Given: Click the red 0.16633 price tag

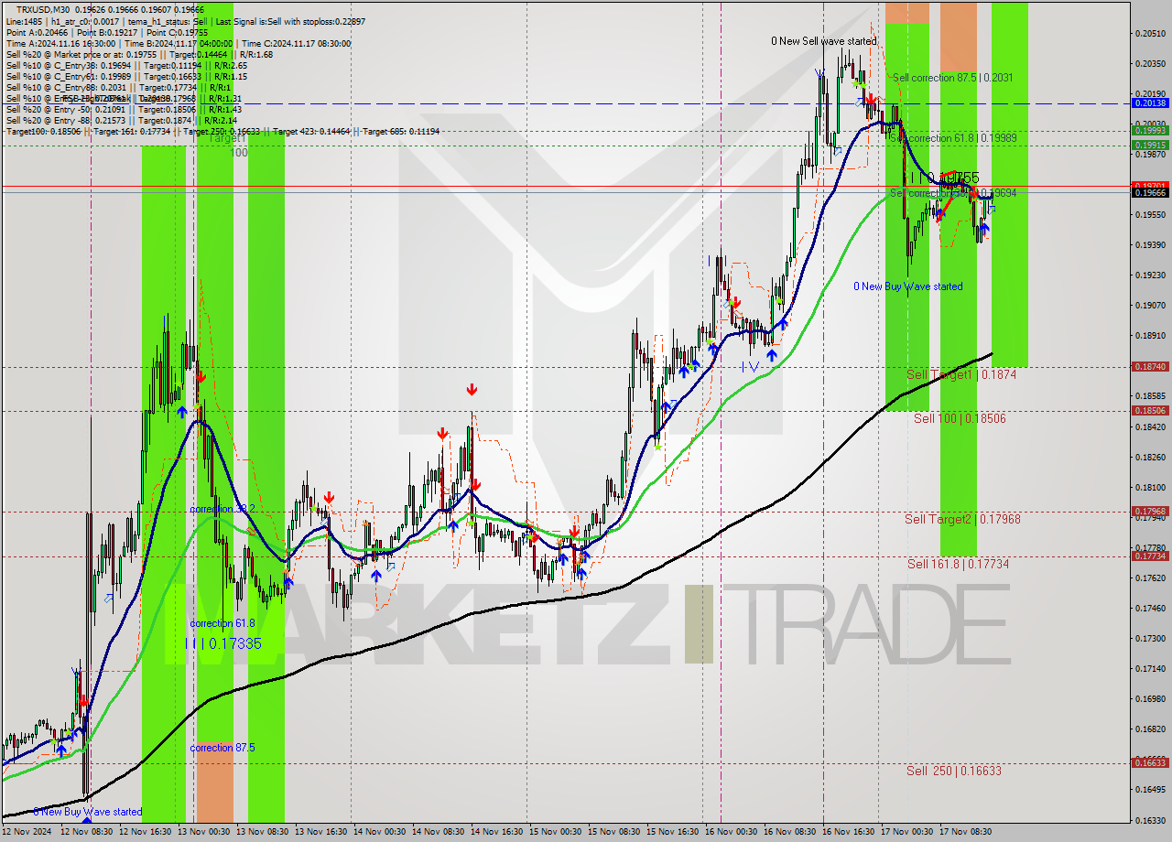Looking at the screenshot, I should pyautogui.click(x=1150, y=762).
